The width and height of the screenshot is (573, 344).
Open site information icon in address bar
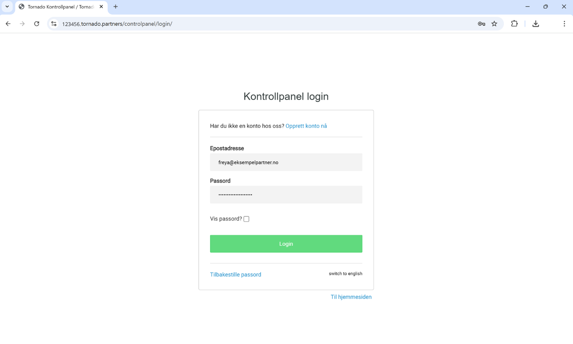coord(54,24)
